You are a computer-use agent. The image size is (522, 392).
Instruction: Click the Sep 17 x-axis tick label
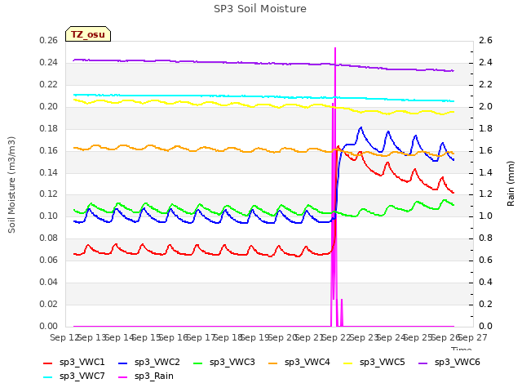(x=201, y=337)
